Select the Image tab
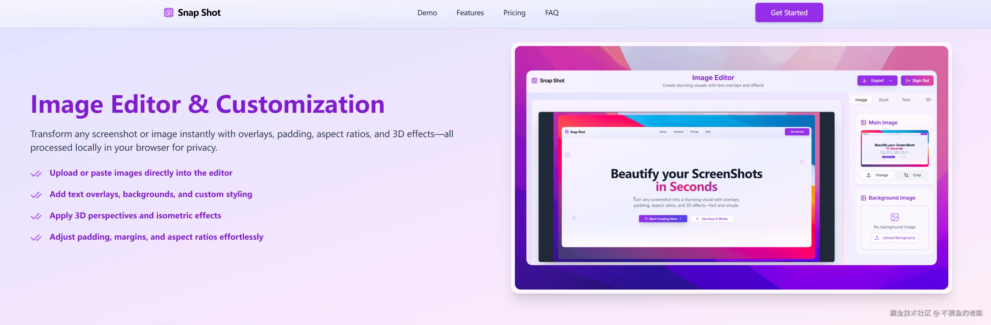Screen dimensions: 991x325 [x=861, y=100]
